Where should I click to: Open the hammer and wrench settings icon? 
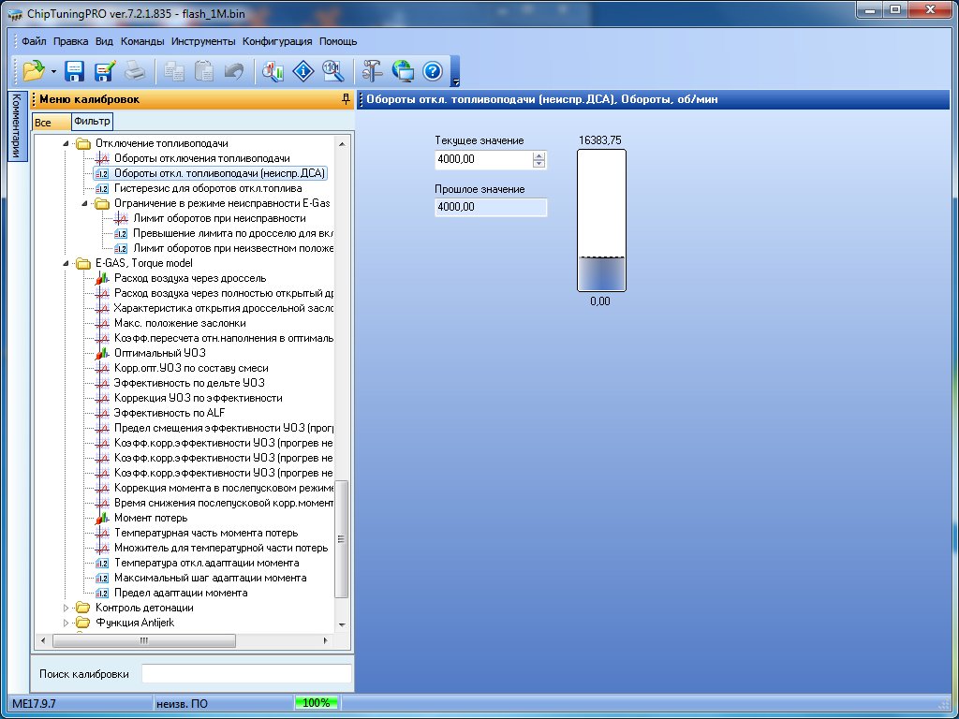point(372,70)
